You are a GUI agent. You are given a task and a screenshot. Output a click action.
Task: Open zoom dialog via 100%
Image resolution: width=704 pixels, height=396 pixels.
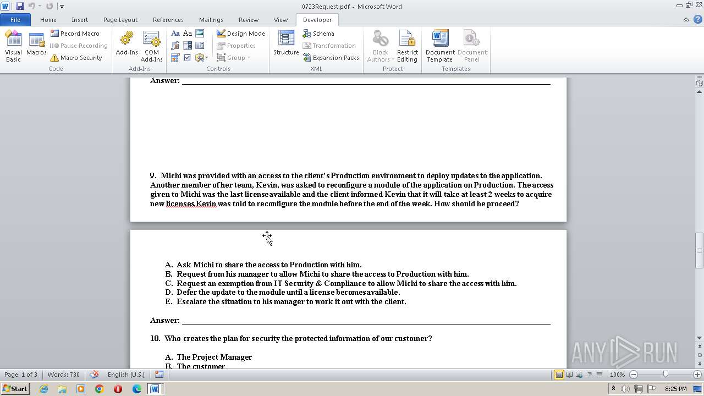pyautogui.click(x=617, y=375)
